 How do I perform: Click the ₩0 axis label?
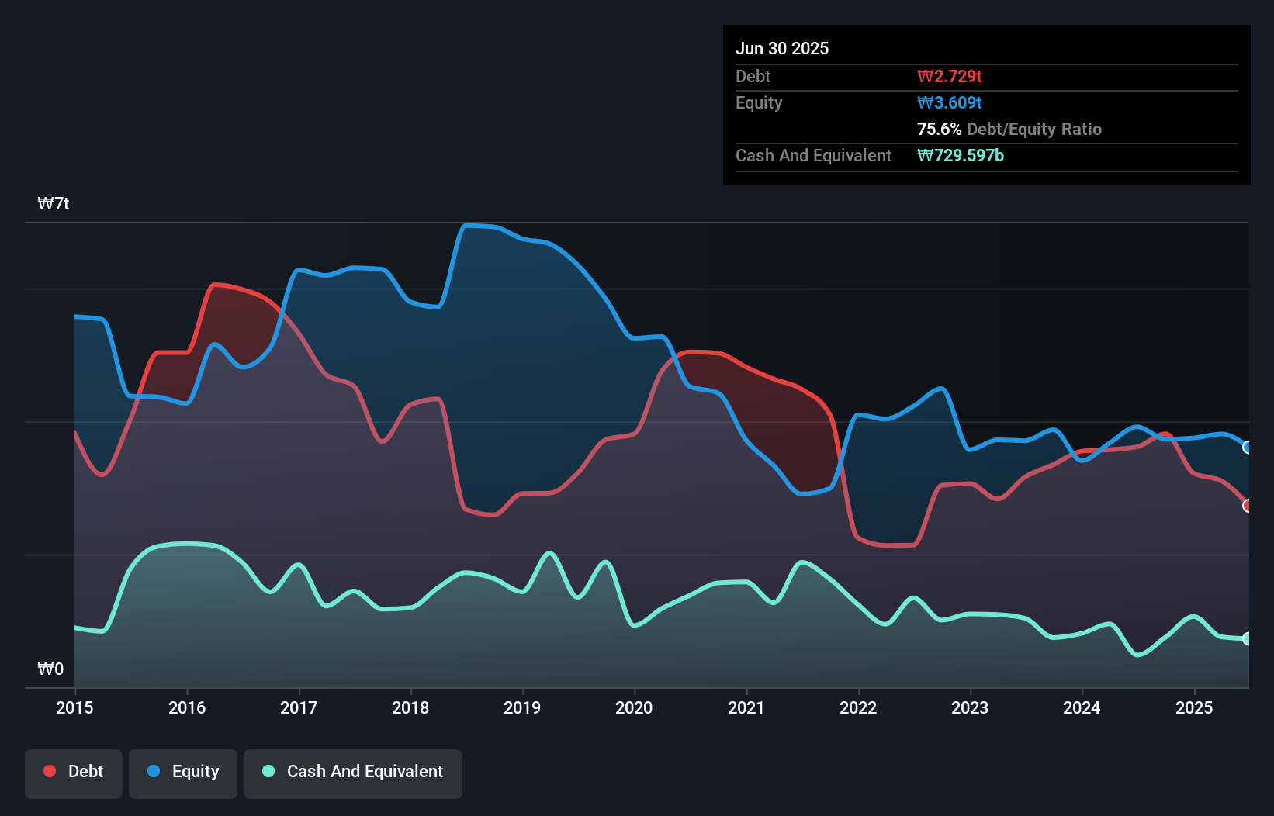tap(50, 669)
